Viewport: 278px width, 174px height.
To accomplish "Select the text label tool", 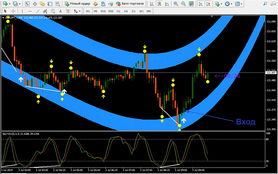I will tap(68, 11).
